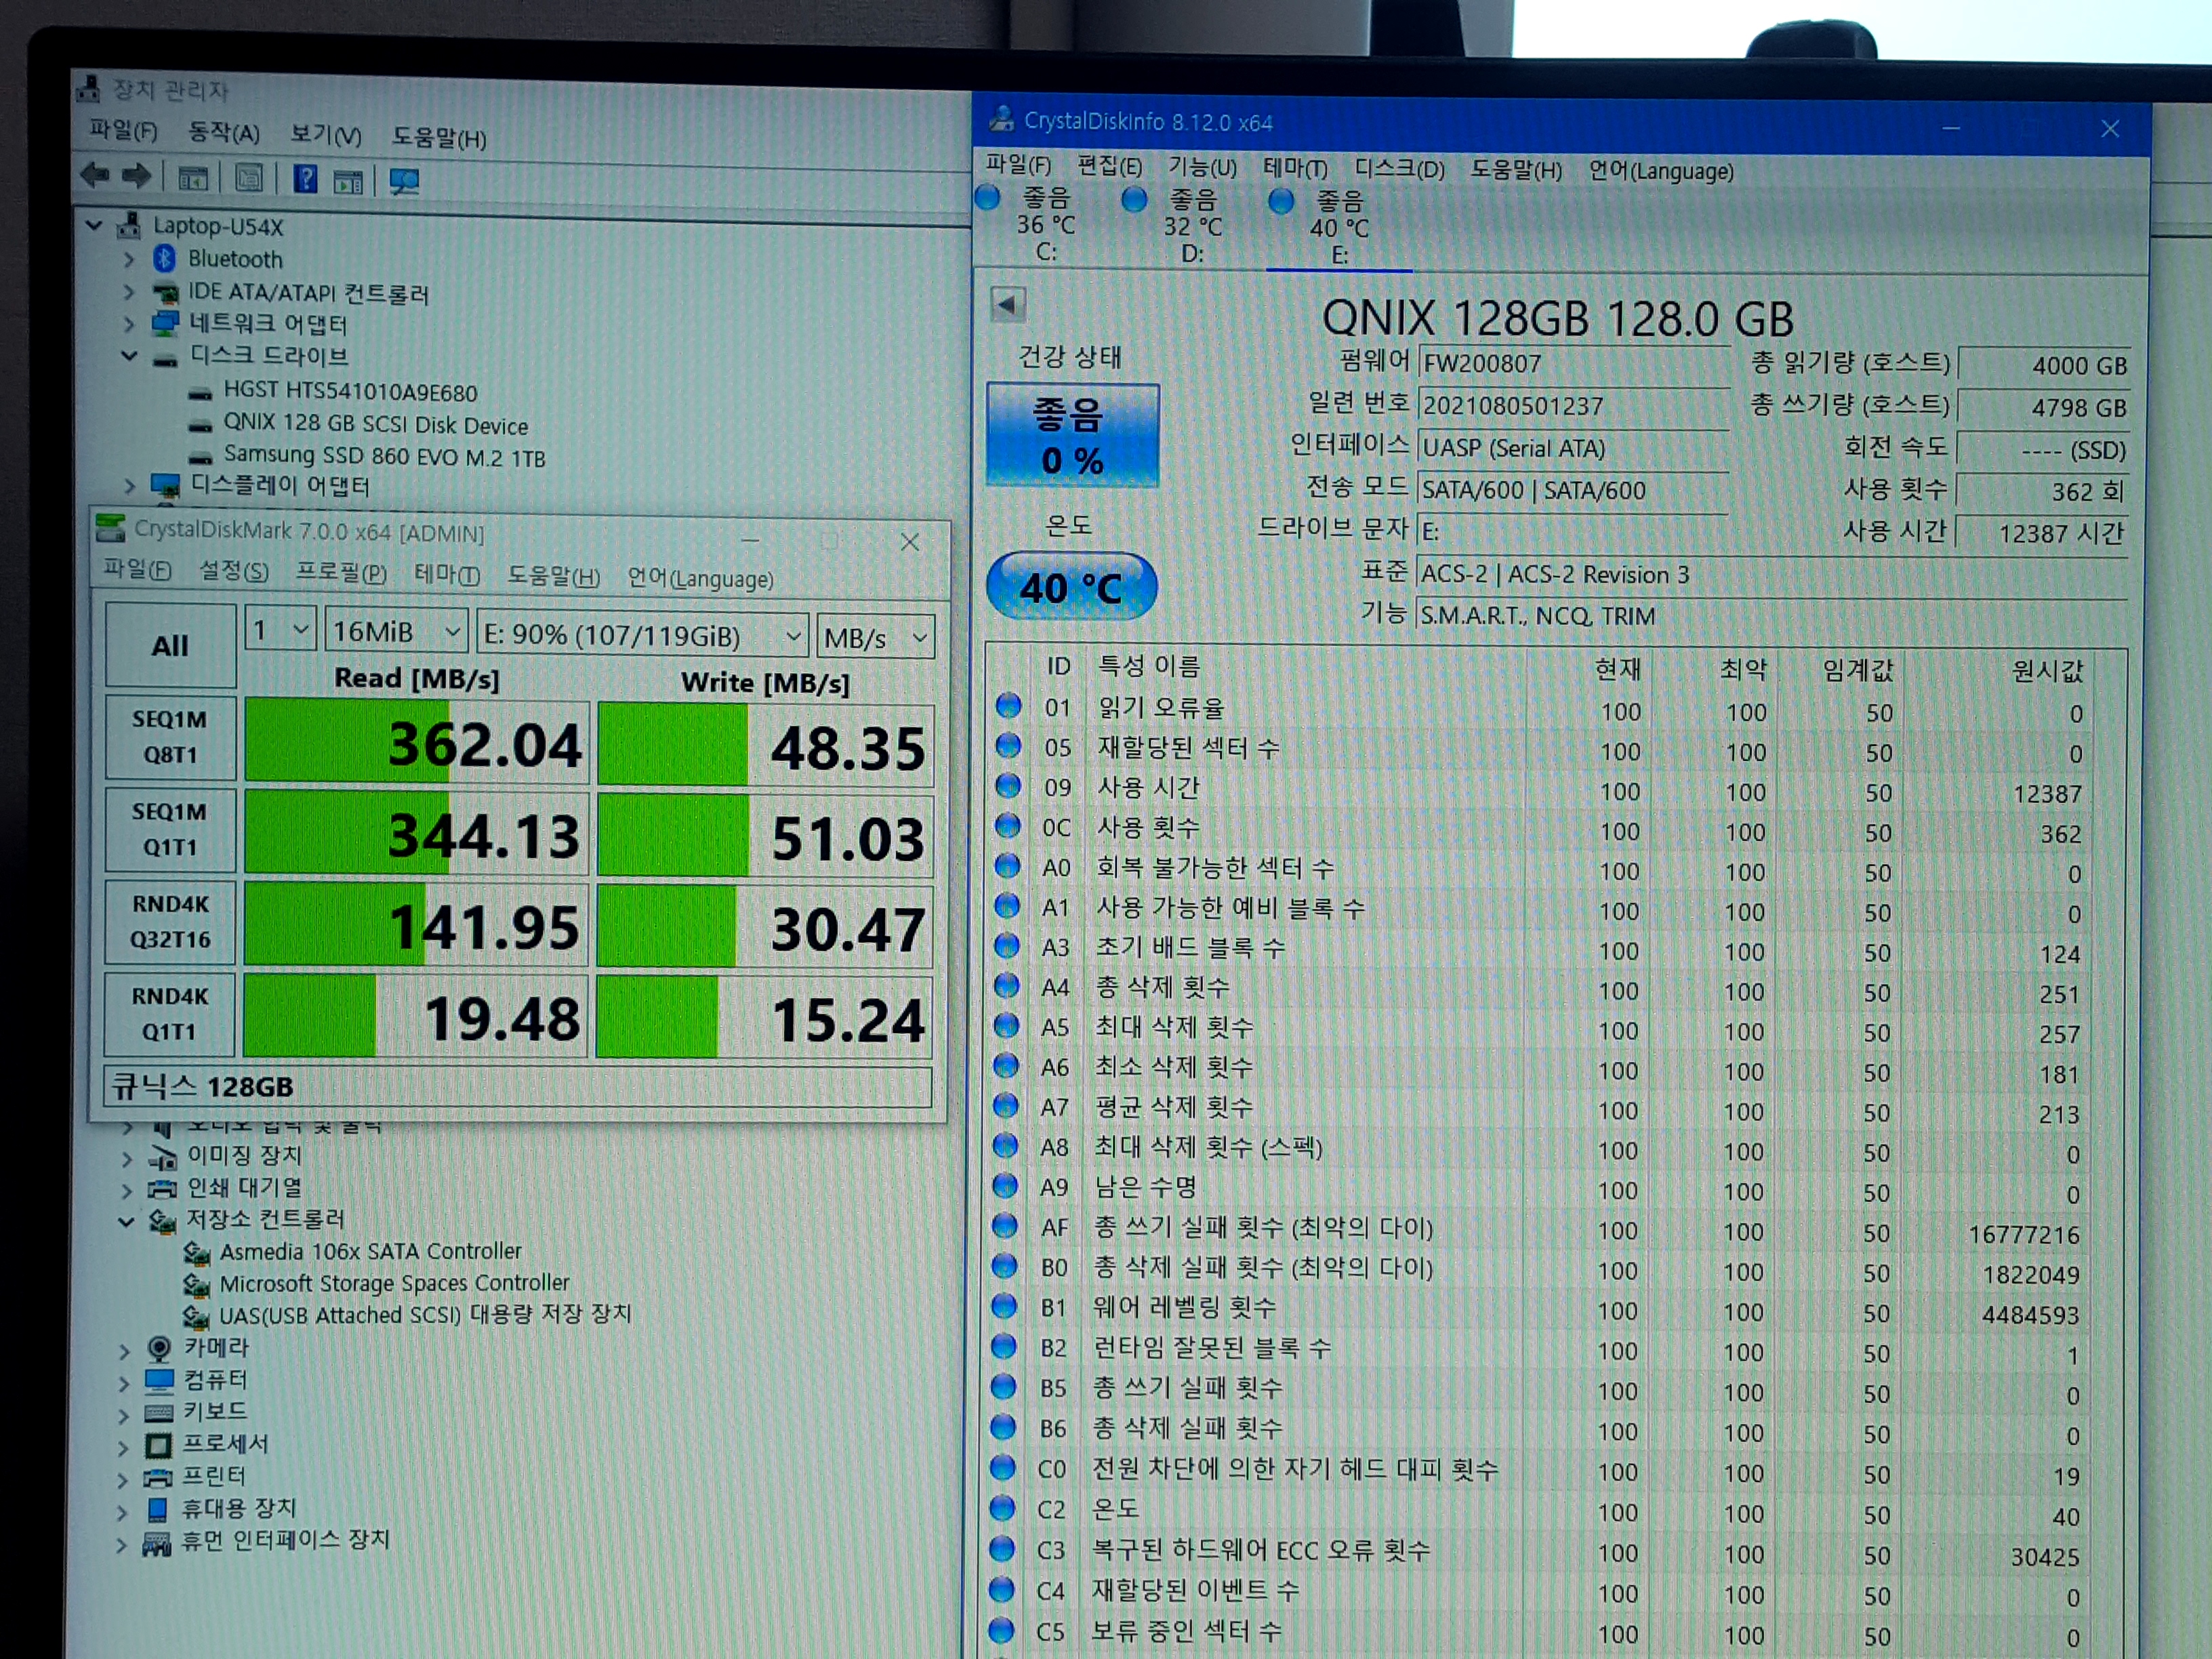
Task: Select Microsoft Storage Spaces Controller entry
Action: 394,1283
